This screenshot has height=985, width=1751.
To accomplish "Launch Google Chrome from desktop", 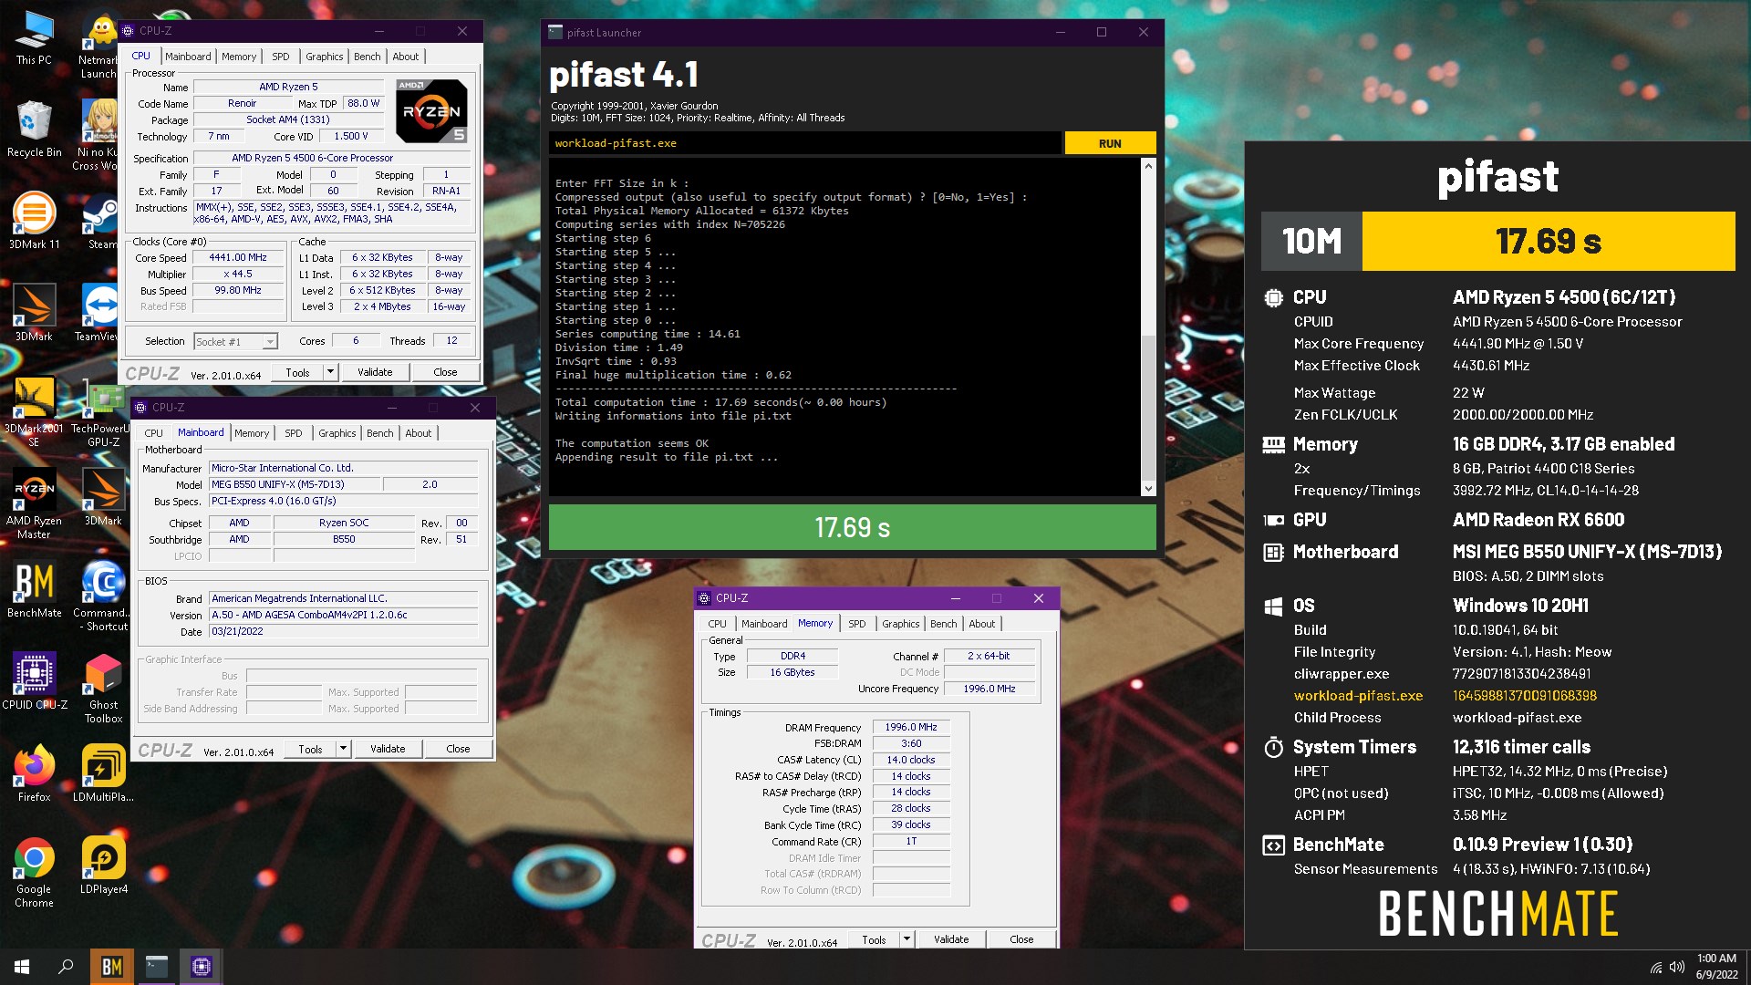I will click(x=34, y=872).
